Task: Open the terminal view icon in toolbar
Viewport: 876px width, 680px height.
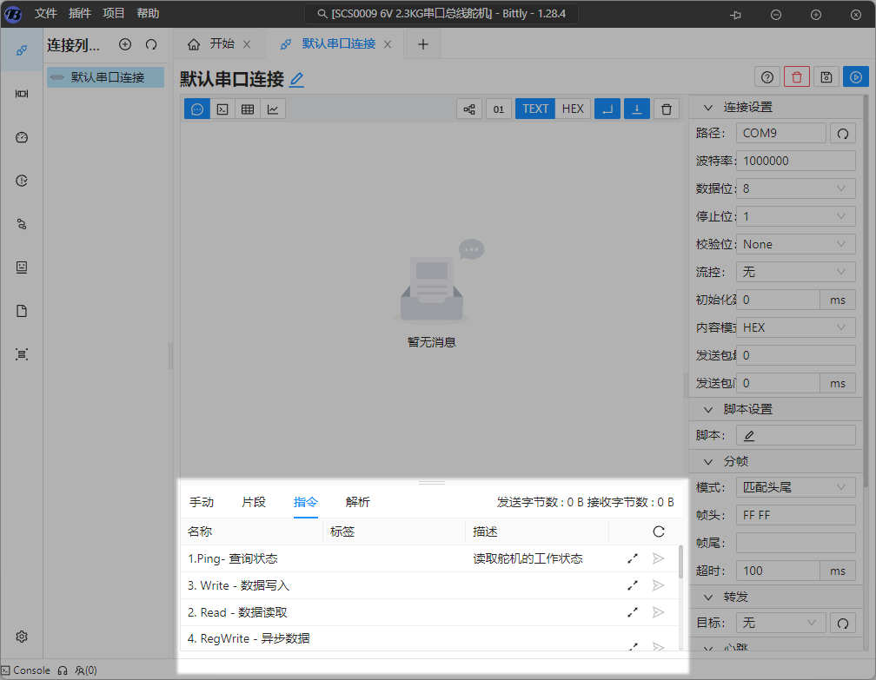Action: (x=222, y=109)
